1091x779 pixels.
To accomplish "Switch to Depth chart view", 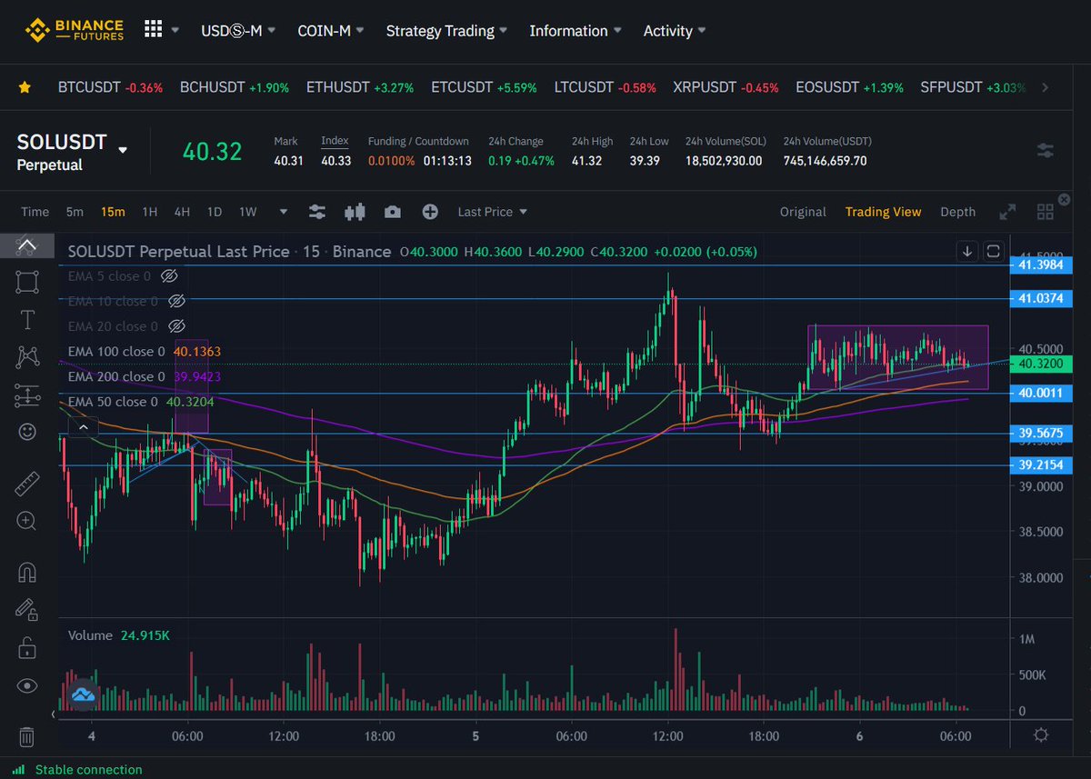I will [x=957, y=212].
